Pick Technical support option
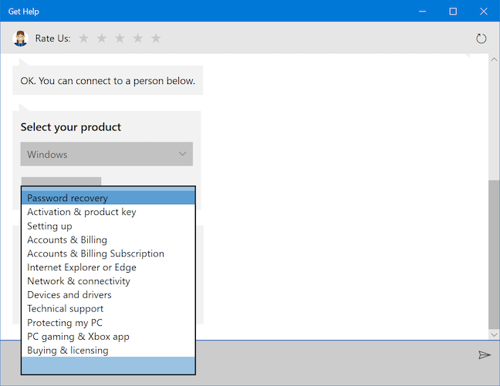 tap(108, 309)
